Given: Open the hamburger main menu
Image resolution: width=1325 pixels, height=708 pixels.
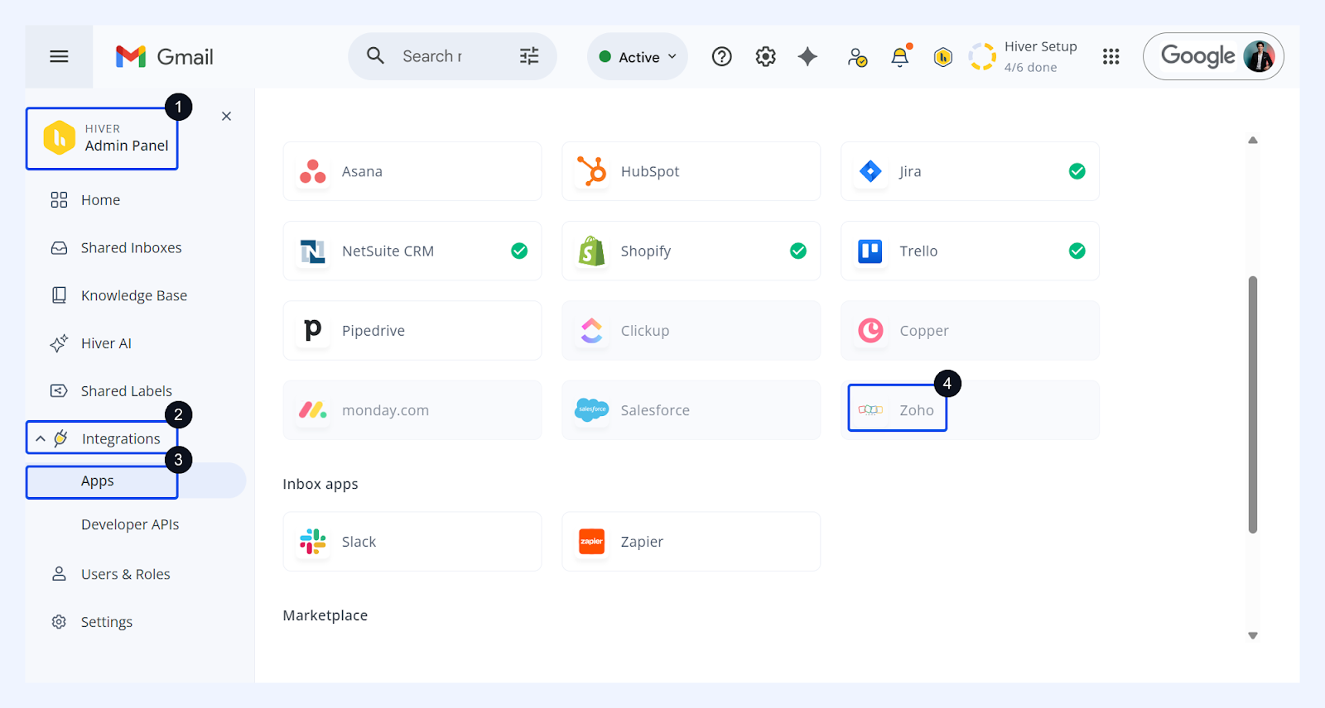Looking at the screenshot, I should pos(59,56).
